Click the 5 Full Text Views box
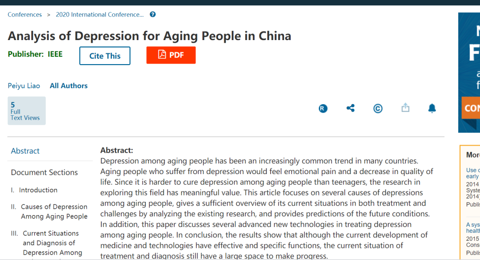The image size is (480, 260). coord(26,111)
